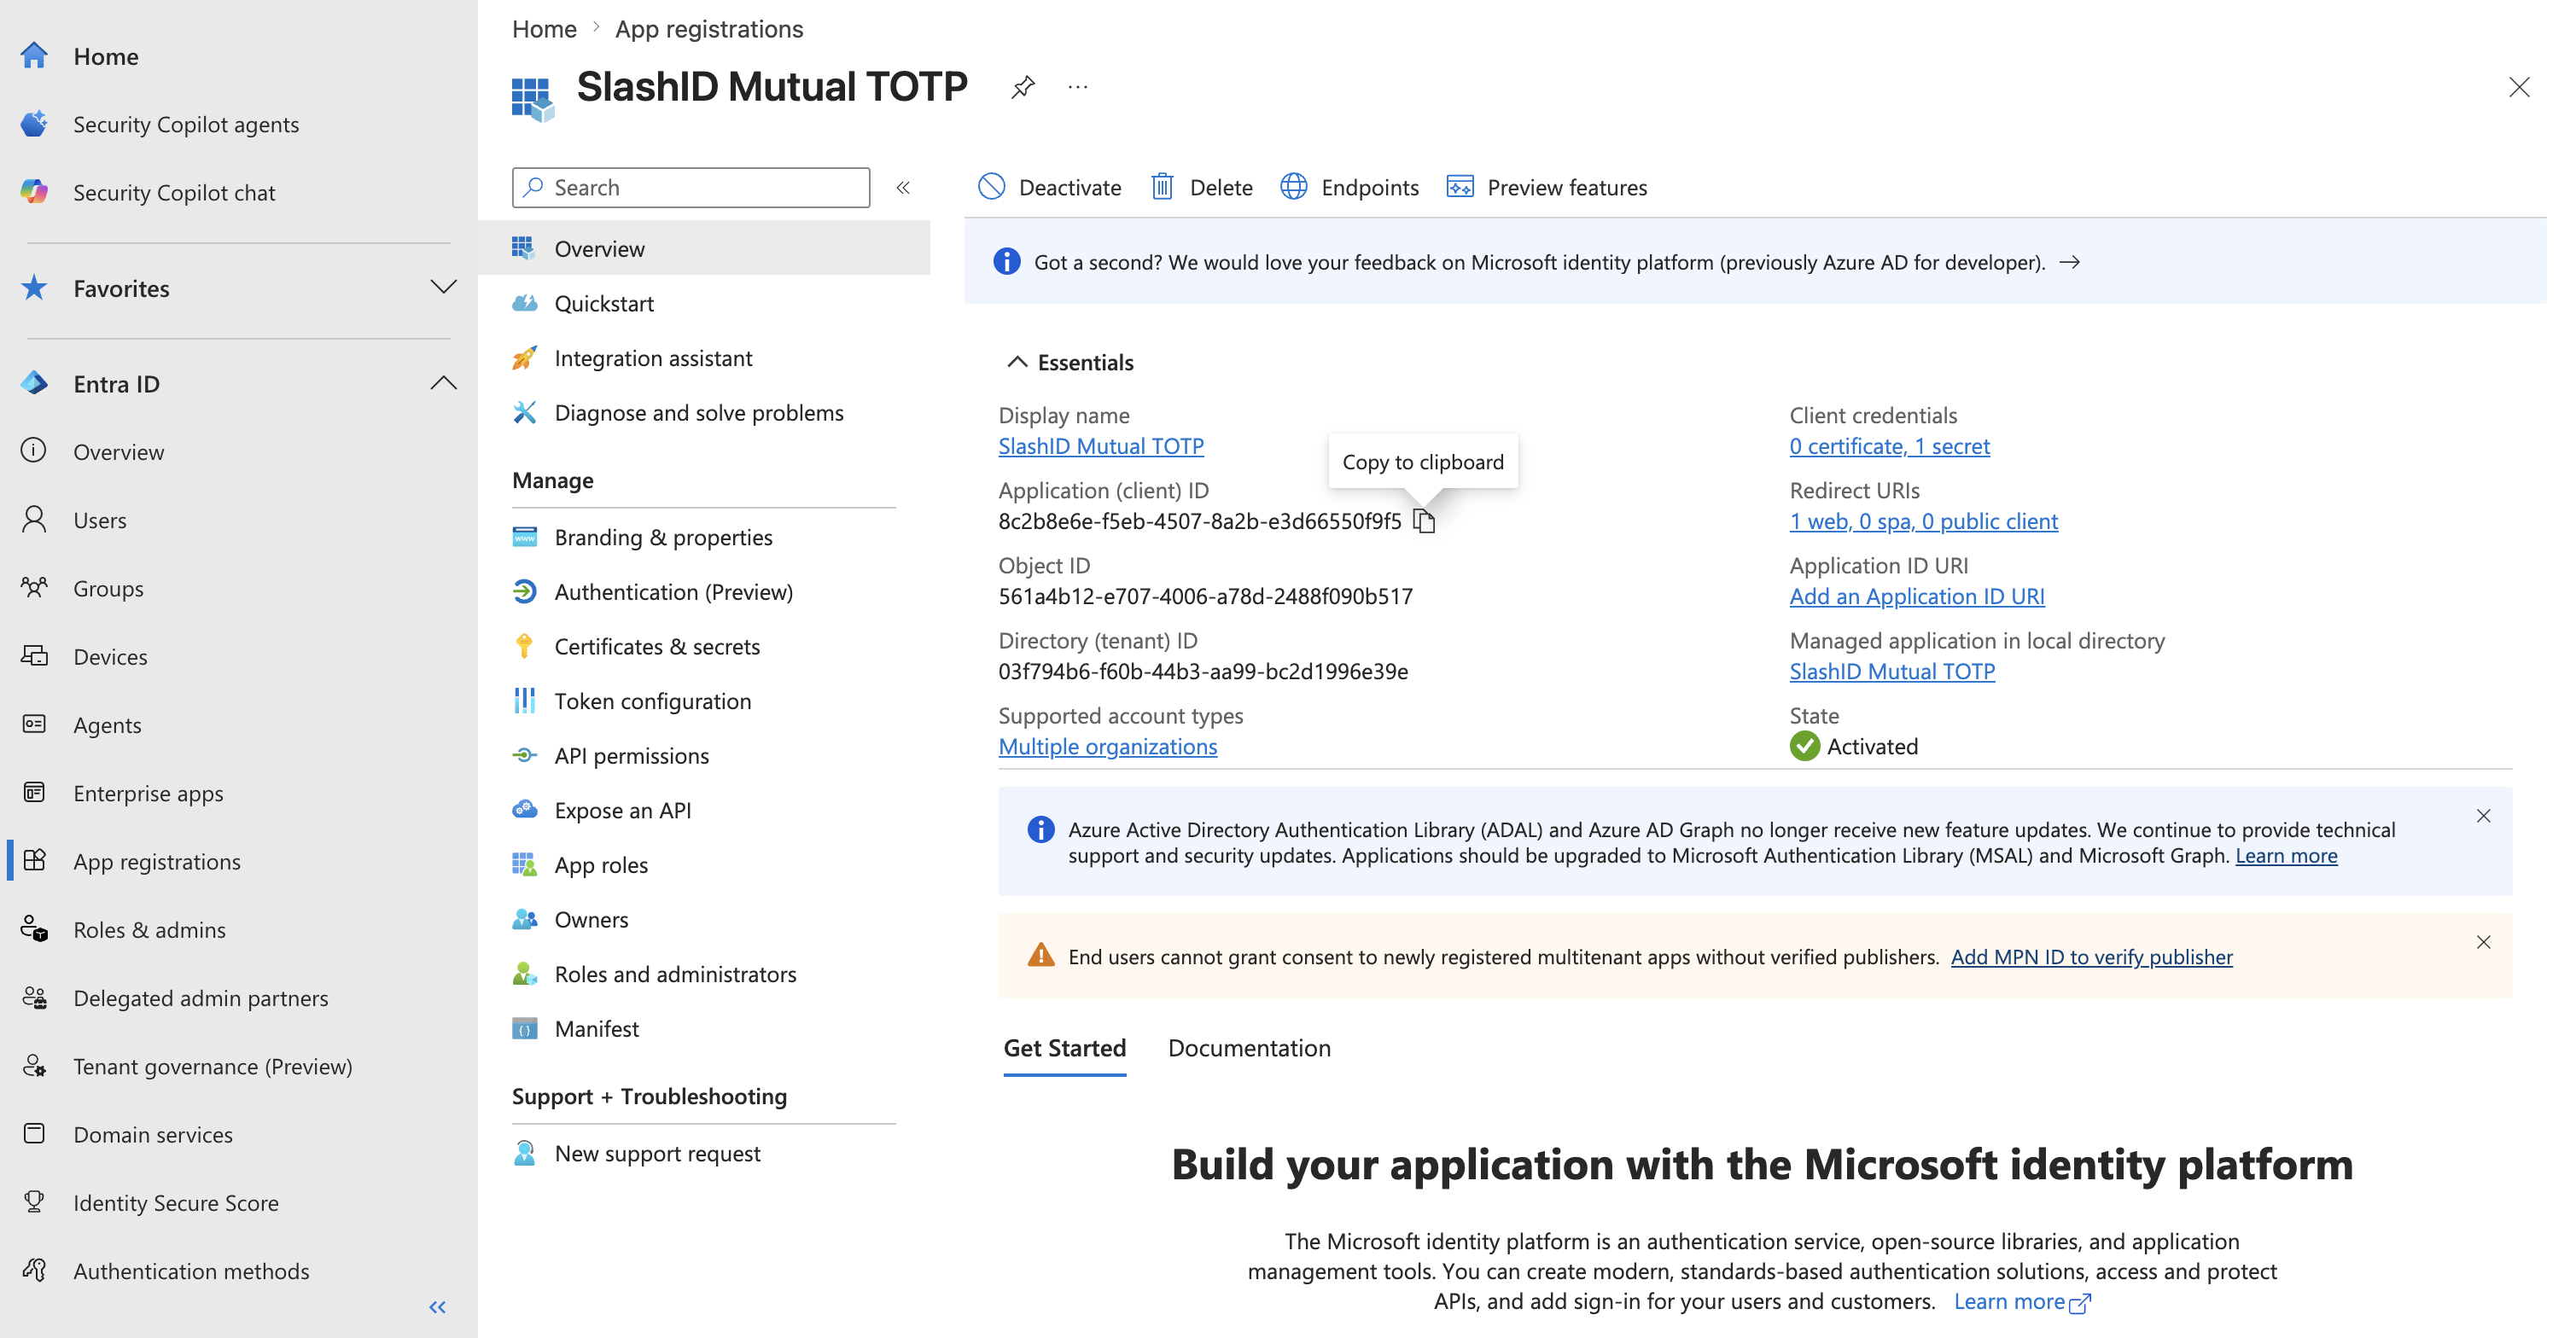Open Security Copilot agents from left sidebar
Screen dimensions: 2576x1338
pyautogui.click(x=186, y=124)
